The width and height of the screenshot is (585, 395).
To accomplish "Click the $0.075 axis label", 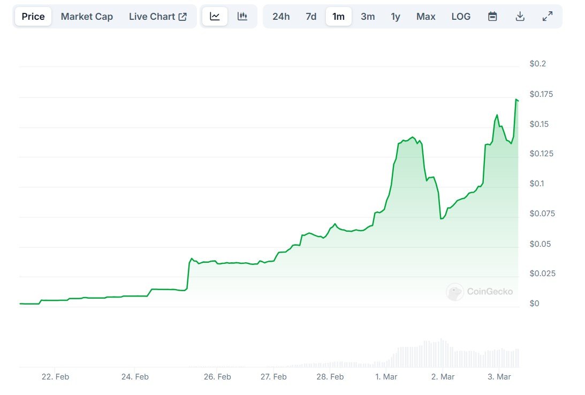I will pos(542,214).
